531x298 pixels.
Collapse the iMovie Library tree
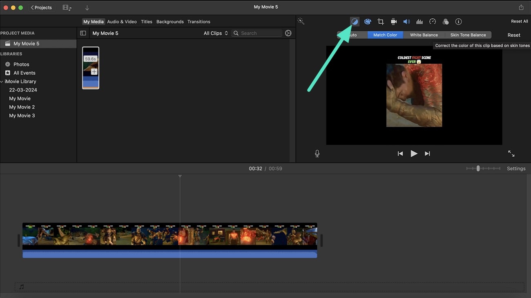tap(2, 82)
